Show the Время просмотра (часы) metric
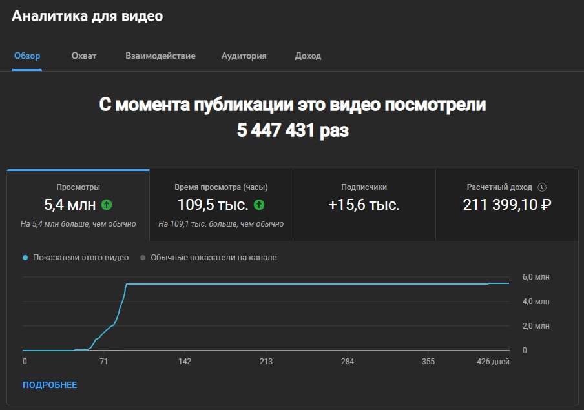The width and height of the screenshot is (584, 410). (x=221, y=187)
